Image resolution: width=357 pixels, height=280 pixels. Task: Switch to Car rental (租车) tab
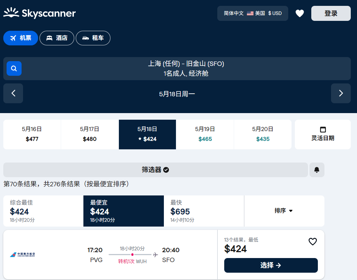93,38
